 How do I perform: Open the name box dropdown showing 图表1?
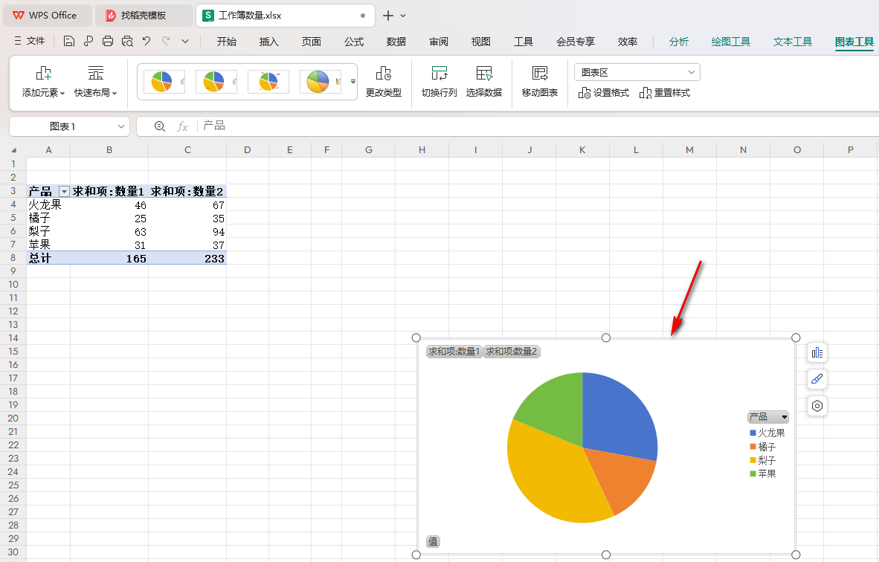[x=120, y=126]
